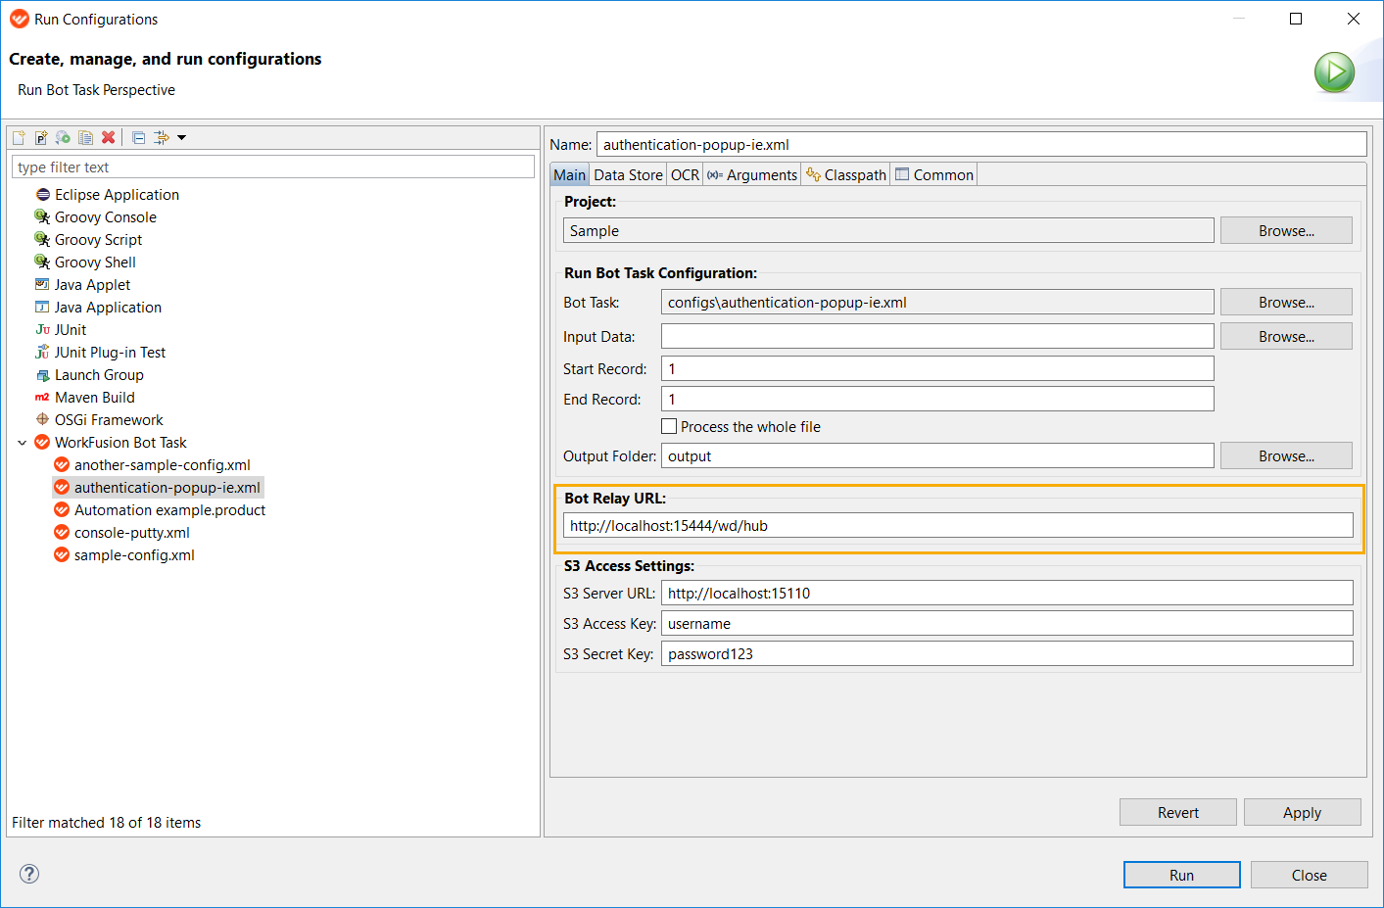Click the Output Folder field
Viewport: 1384px width, 908px height.
point(937,456)
